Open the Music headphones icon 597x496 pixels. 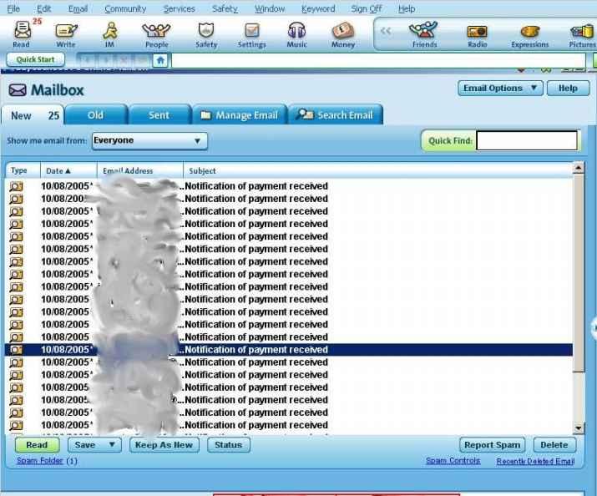tap(296, 33)
